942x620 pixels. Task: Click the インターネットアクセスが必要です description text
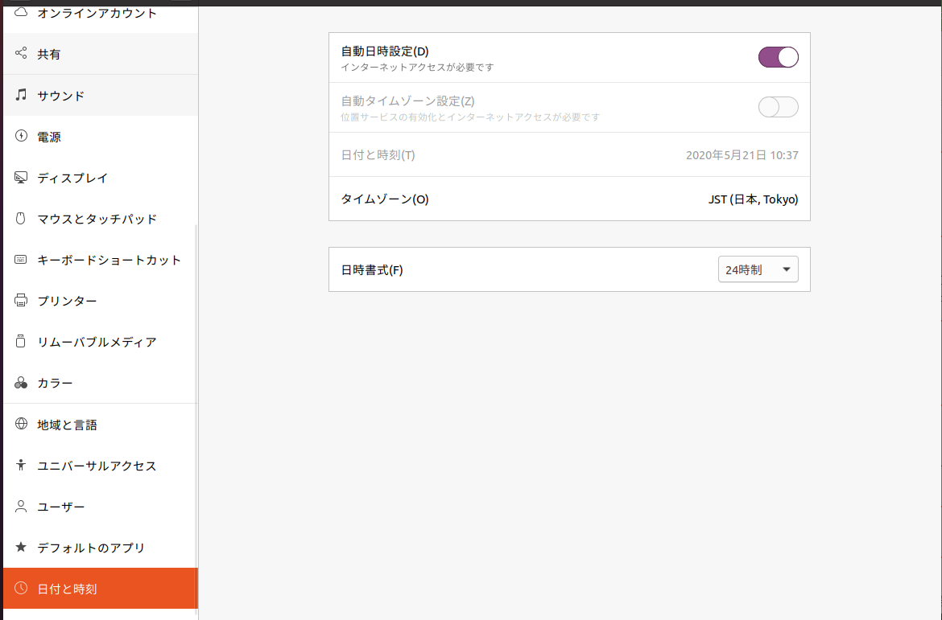coord(417,68)
